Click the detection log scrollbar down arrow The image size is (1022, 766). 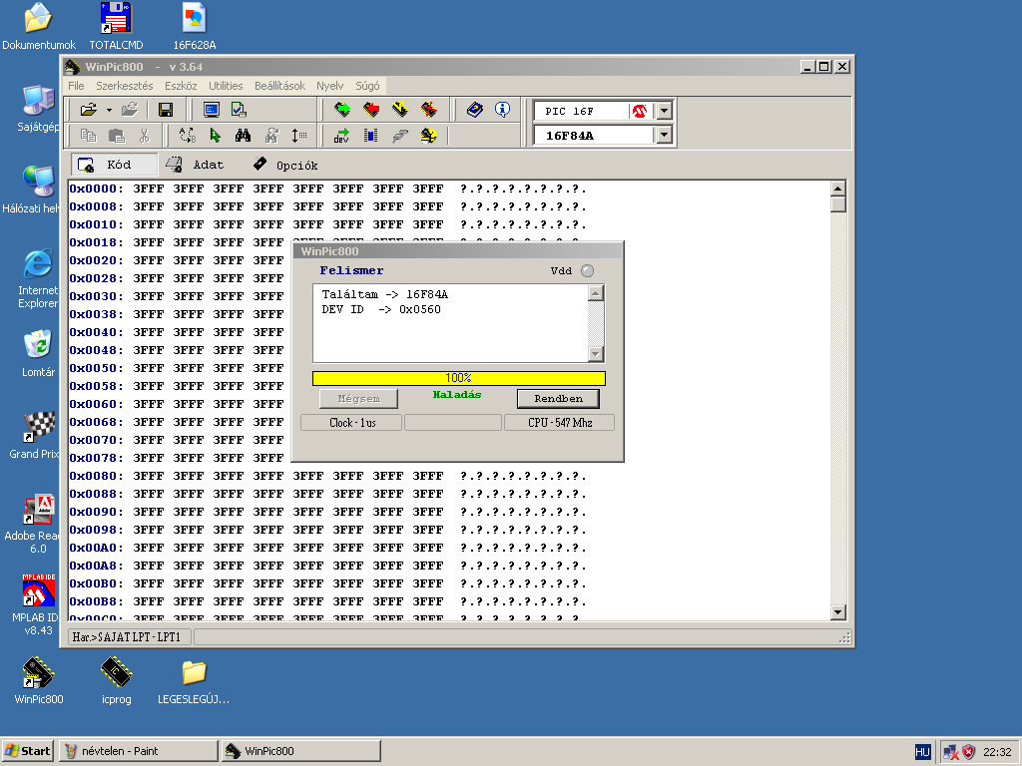pos(595,354)
